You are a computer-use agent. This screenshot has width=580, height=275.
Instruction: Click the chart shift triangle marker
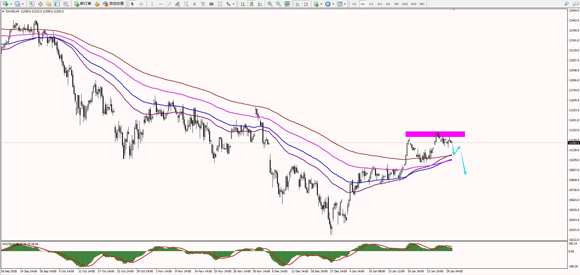click(x=453, y=10)
